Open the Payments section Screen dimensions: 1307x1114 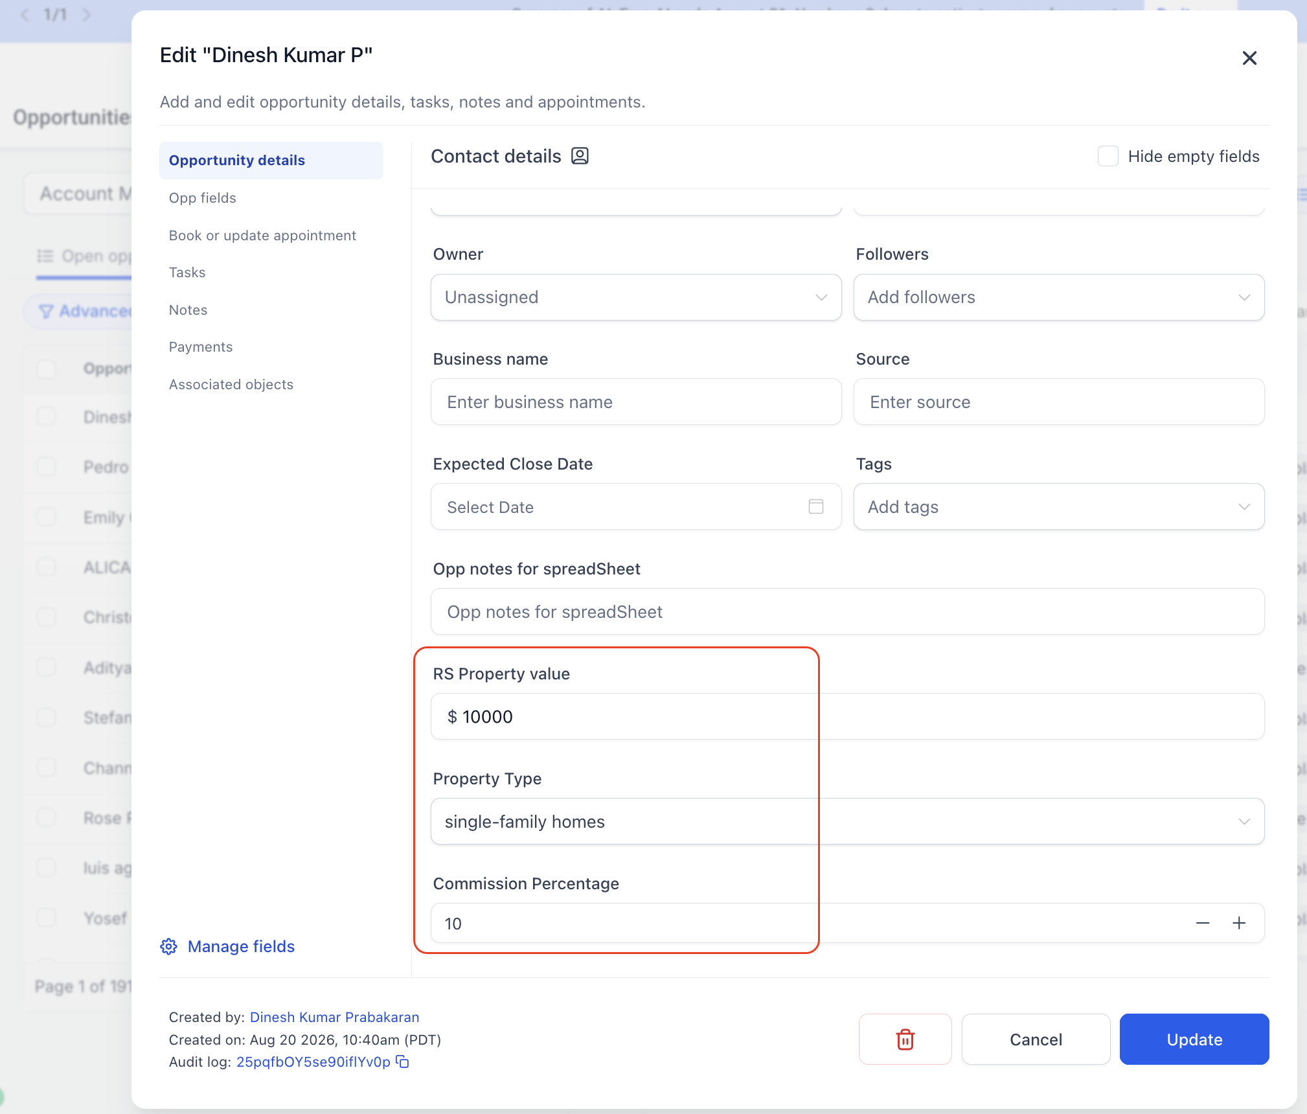201,347
